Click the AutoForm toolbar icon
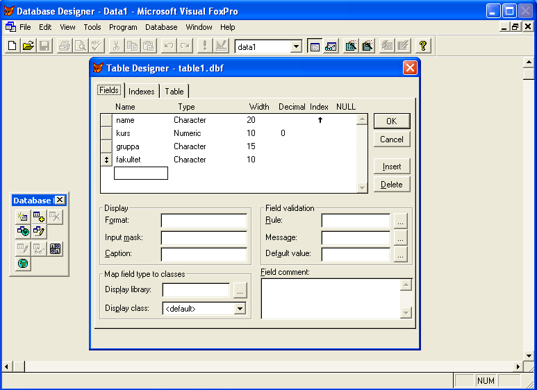Screen dimensions: 537x390 [x=387, y=46]
